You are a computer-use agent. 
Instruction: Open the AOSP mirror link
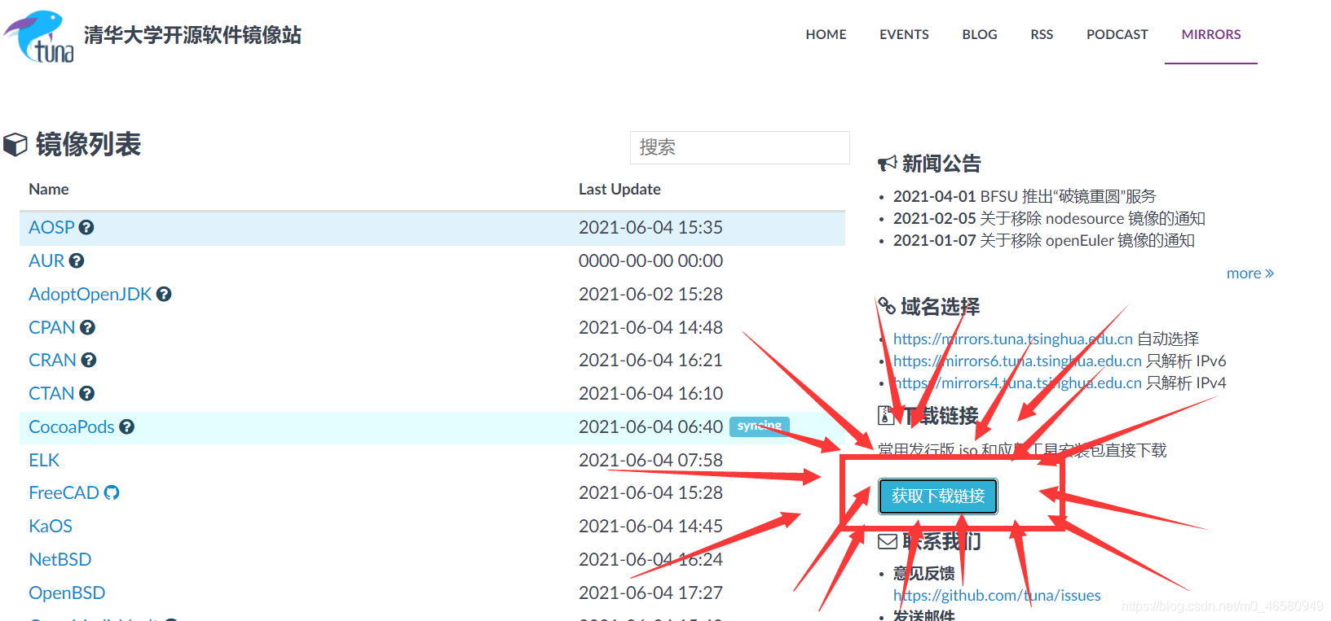point(51,228)
